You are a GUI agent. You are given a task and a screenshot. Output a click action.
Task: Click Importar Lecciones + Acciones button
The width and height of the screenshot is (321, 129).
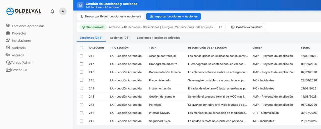[x=174, y=17]
